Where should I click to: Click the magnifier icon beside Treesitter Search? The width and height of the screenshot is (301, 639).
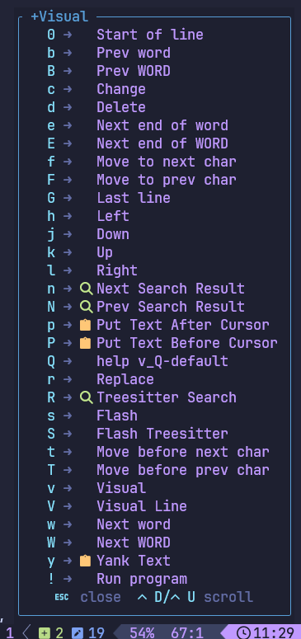coord(86,397)
